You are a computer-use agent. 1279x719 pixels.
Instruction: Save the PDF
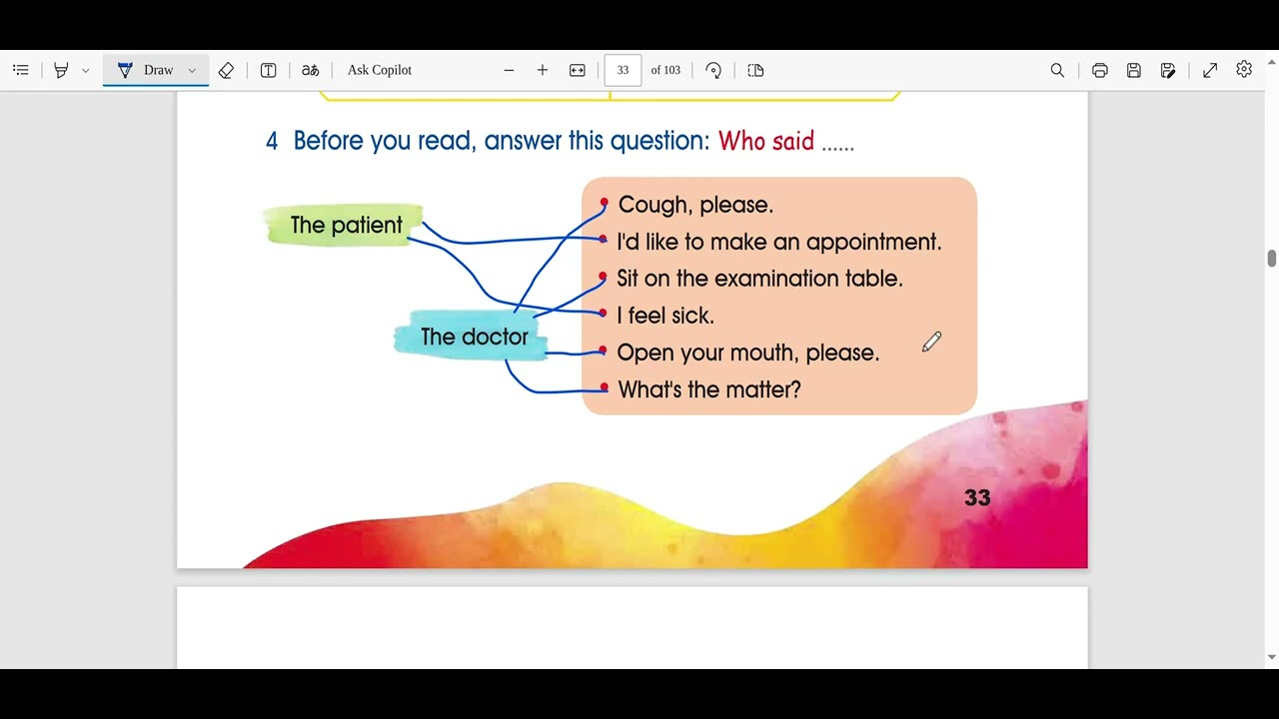click(x=1134, y=70)
